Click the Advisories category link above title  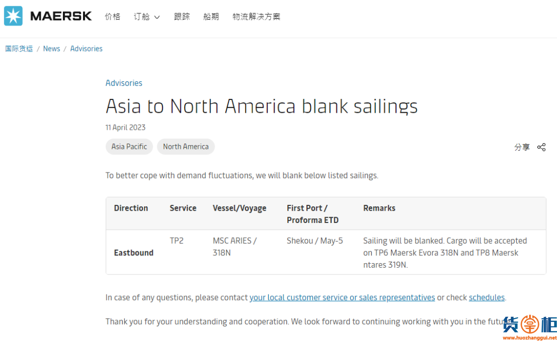coord(124,83)
